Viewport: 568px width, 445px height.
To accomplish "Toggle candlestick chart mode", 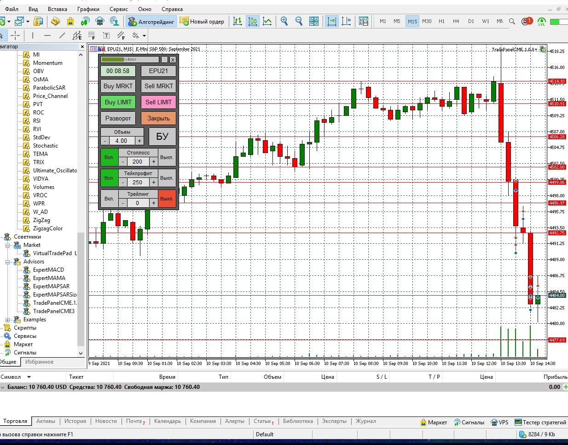I will click(x=253, y=21).
